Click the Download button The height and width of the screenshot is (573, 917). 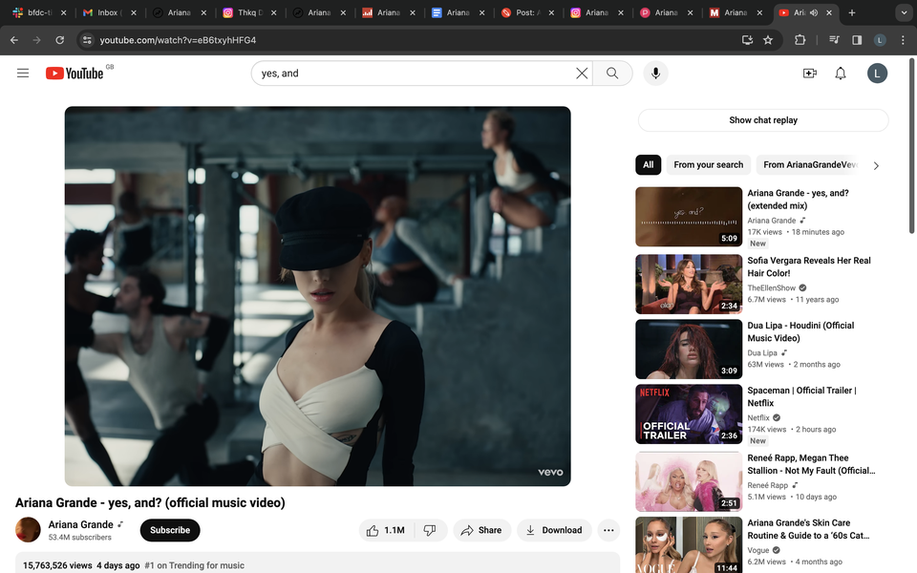pos(554,530)
